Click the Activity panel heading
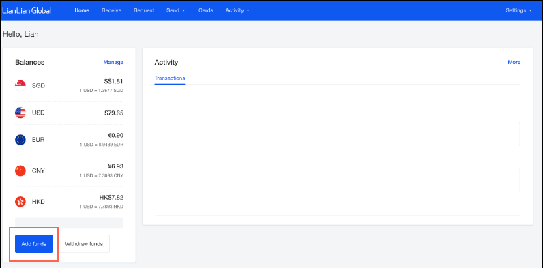This screenshot has height=268, width=545. coord(166,63)
